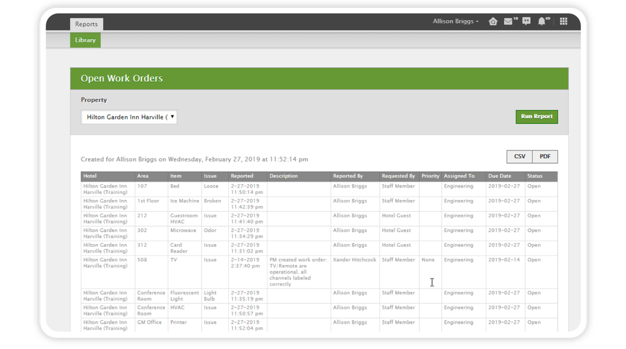Viewport: 626px width, 349px height.
Task: Click the home icon in top bar
Action: tap(493, 21)
